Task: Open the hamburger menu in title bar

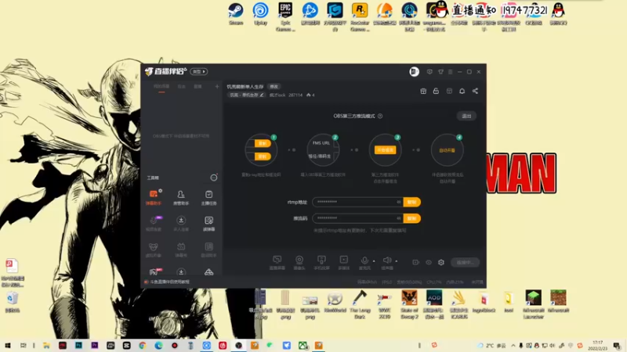Action: coord(450,72)
